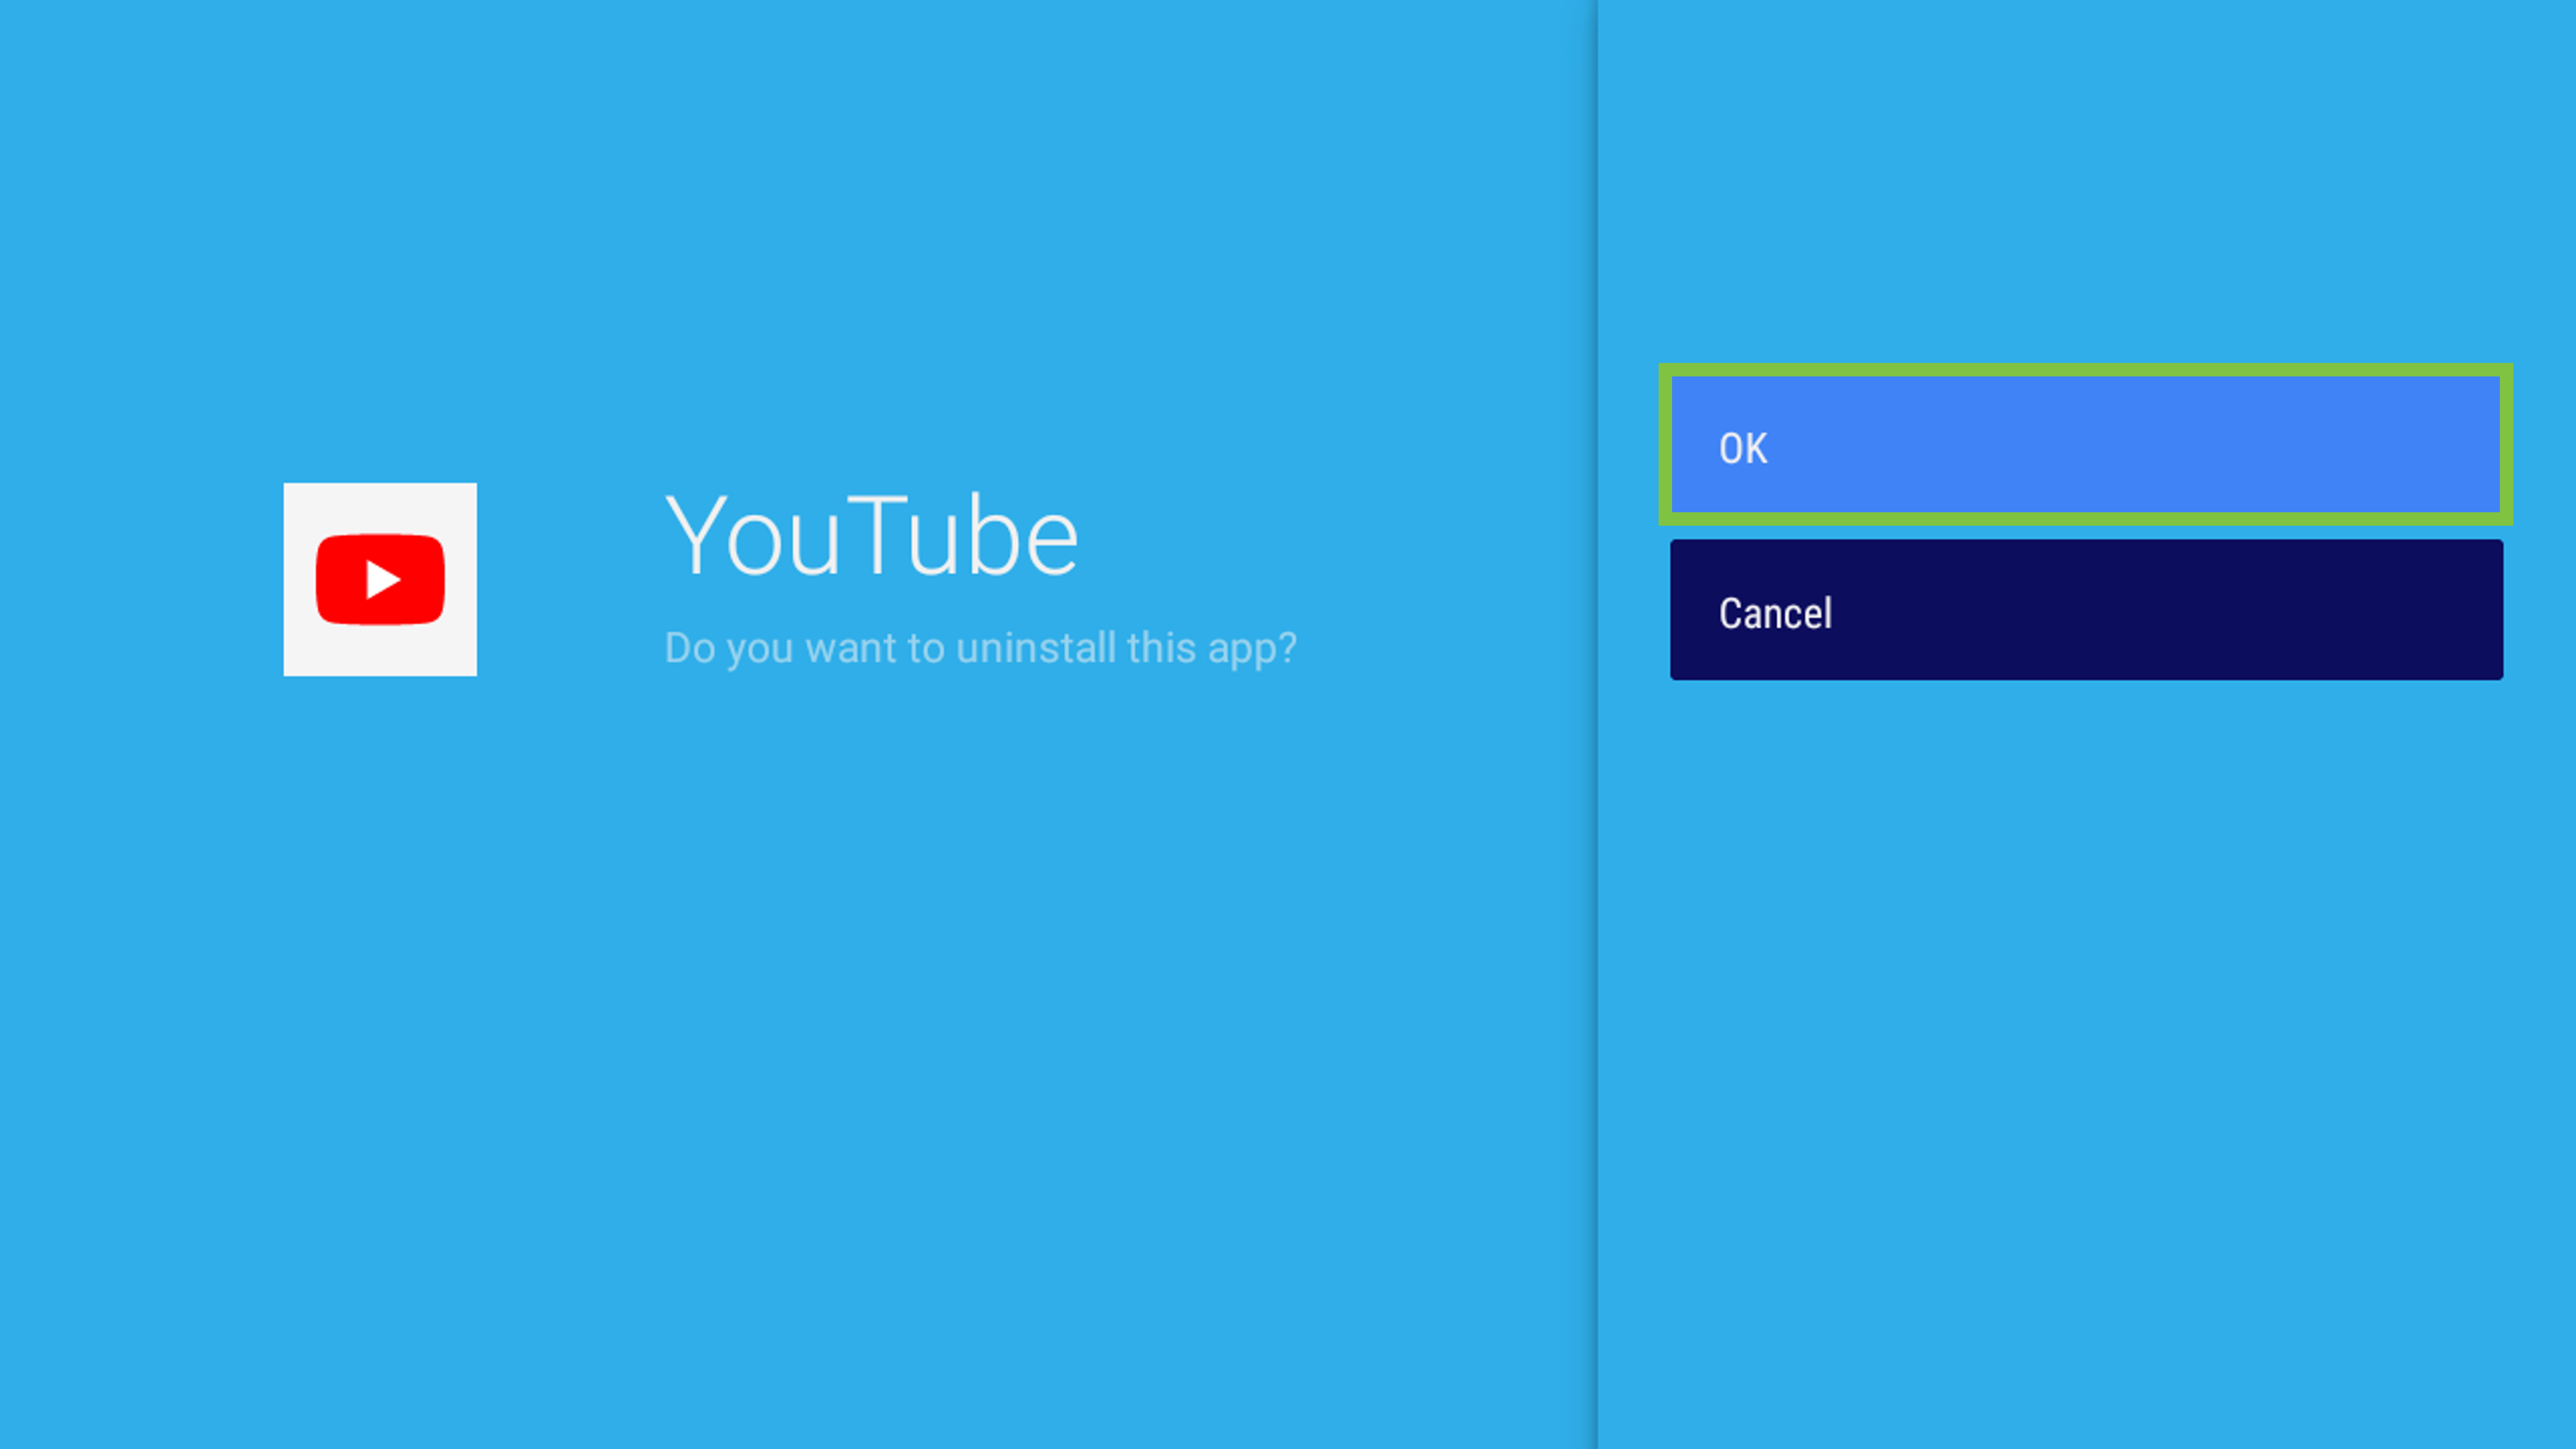This screenshot has height=1449, width=2576.
Task: Confirm uninstall with the OK button
Action: (x=2085, y=445)
